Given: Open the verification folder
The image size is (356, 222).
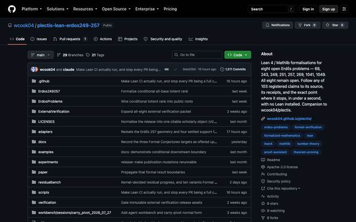Looking at the screenshot, I should click(x=47, y=203).
